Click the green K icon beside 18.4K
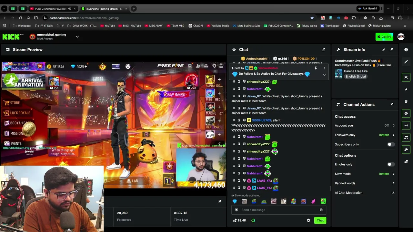 click(253, 220)
